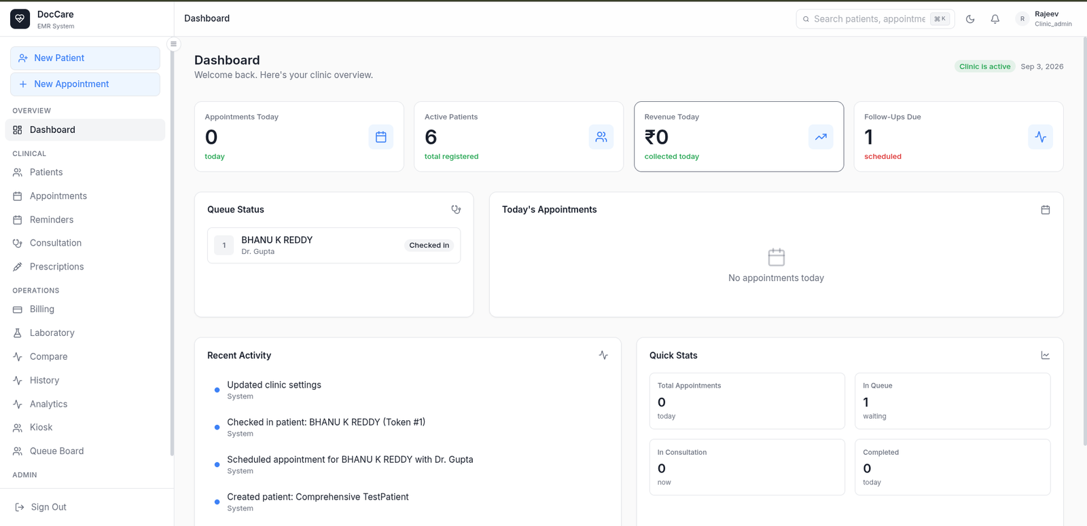Click the Revenue Today trend-up icon
Viewport: 1087px width, 526px height.
(x=821, y=137)
